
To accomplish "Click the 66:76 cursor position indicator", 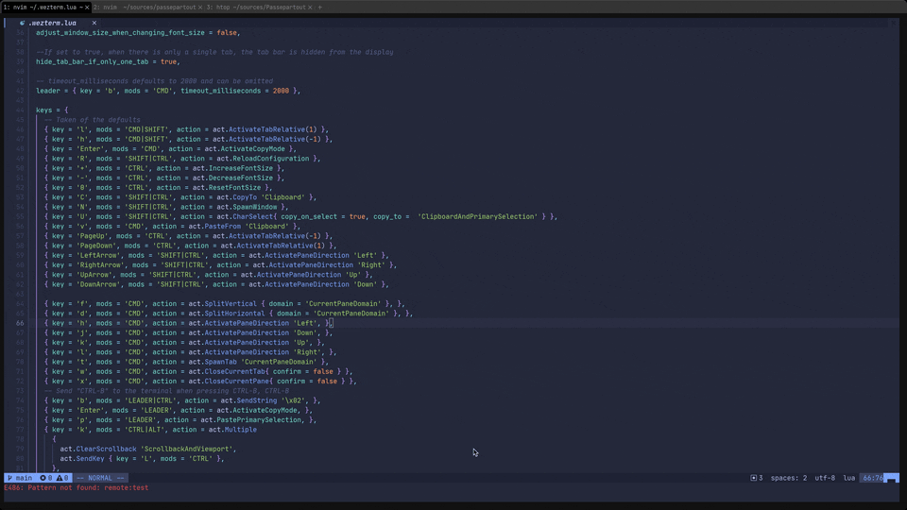I will click(x=872, y=478).
